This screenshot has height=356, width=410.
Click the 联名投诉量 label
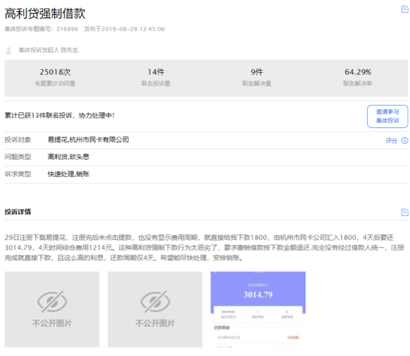point(156,84)
